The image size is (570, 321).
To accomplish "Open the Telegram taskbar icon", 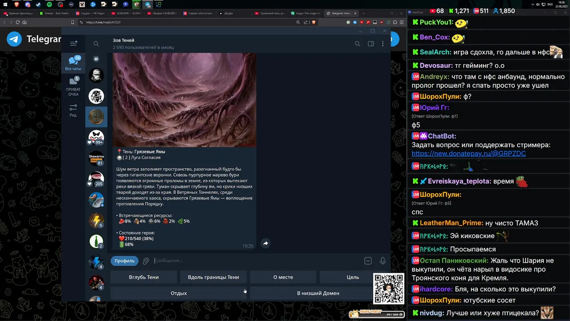I will [x=147, y=4].
